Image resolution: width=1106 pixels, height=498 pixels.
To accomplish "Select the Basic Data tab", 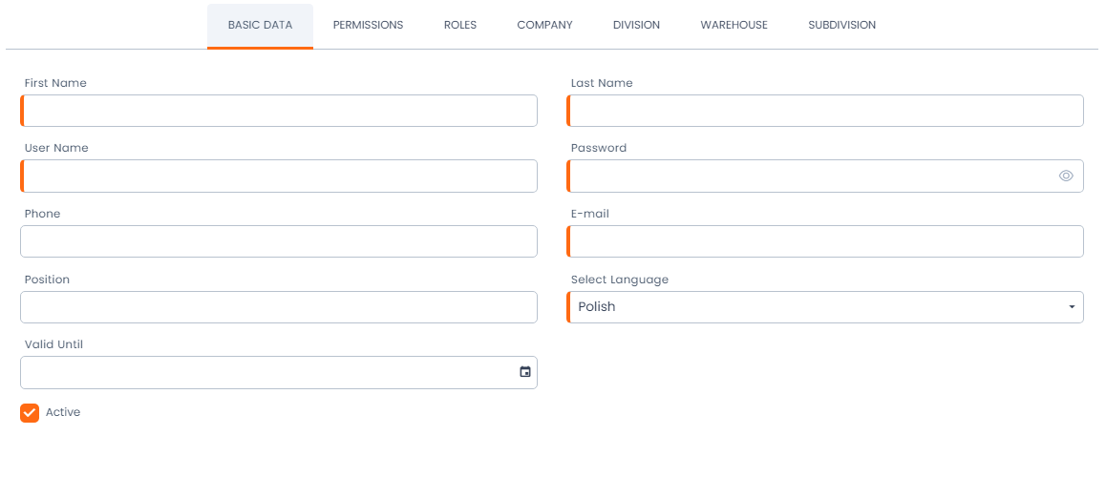I will pyautogui.click(x=260, y=25).
